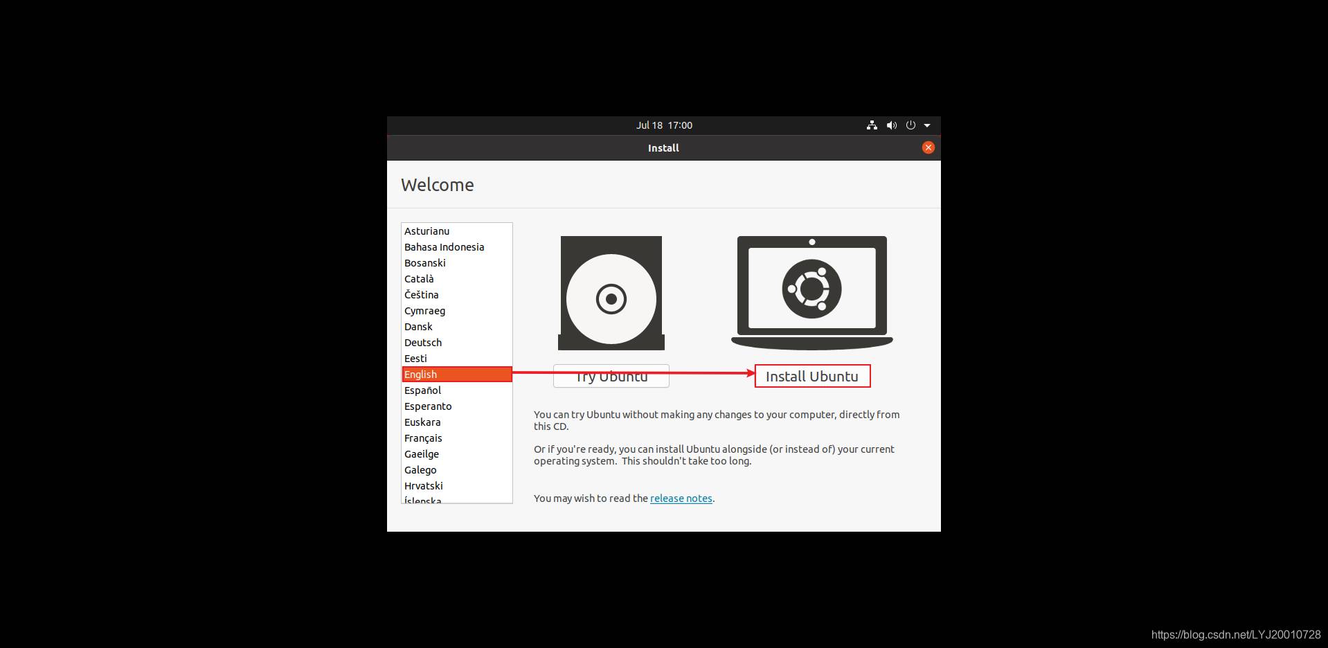Expand the system menu dropdown arrow
Image resolution: width=1328 pixels, height=648 pixels.
pos(927,125)
